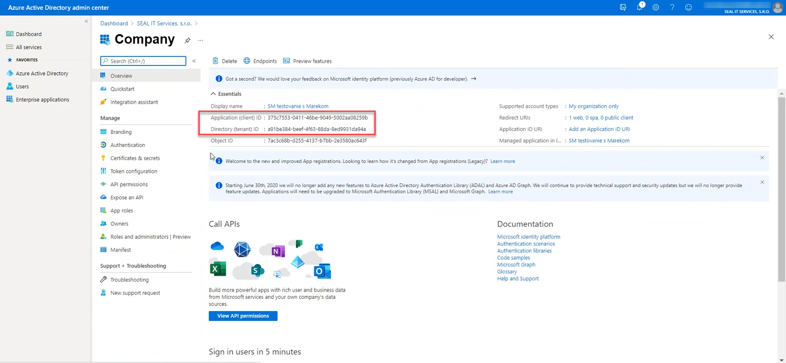Open the redirect URIs link
The image size is (786, 363).
601,118
